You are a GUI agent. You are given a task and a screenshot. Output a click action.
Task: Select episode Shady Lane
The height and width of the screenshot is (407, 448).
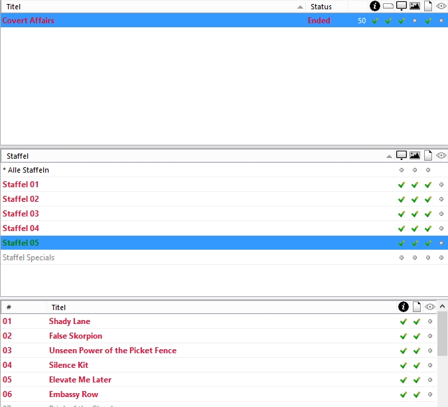(x=219, y=321)
